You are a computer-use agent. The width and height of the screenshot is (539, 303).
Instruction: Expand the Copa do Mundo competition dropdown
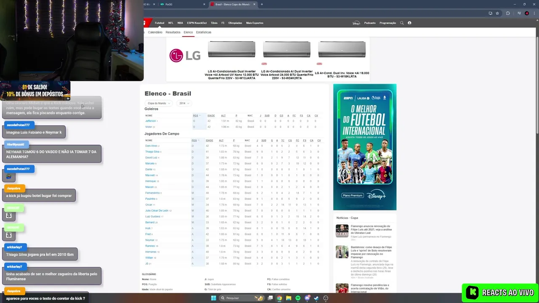pos(158,103)
